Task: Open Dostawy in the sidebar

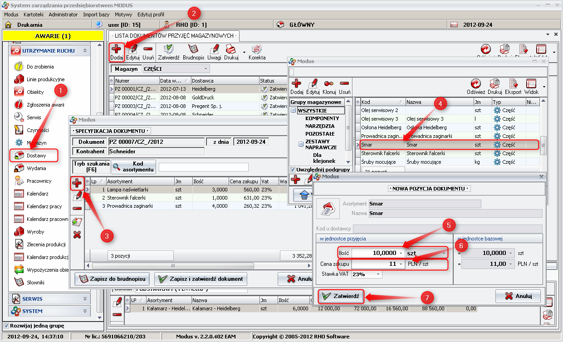Action: [x=35, y=156]
